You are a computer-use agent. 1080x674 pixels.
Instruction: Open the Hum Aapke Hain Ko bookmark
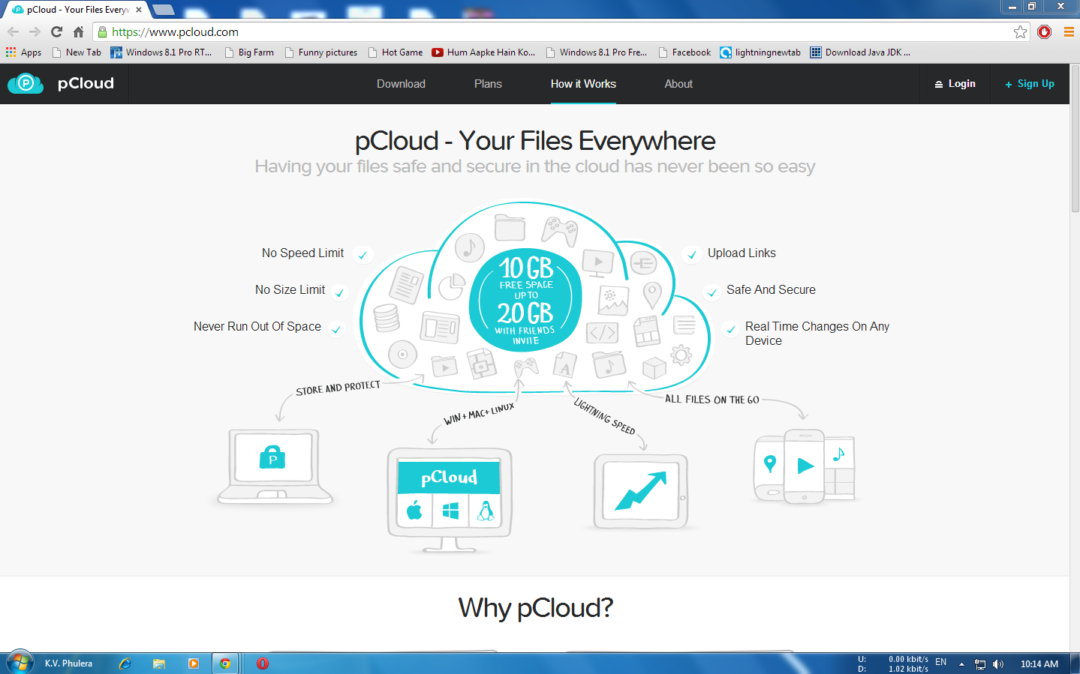point(484,52)
